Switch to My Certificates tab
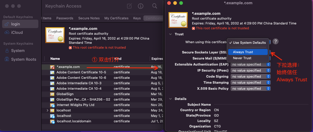The width and height of the screenshot is (313, 132). pyautogui.click(x=116, y=18)
